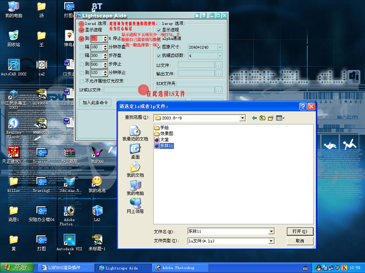The width and height of the screenshot is (365, 273).
Task: Enable the 到 120 分钟停止 checkbox
Action: point(82,73)
